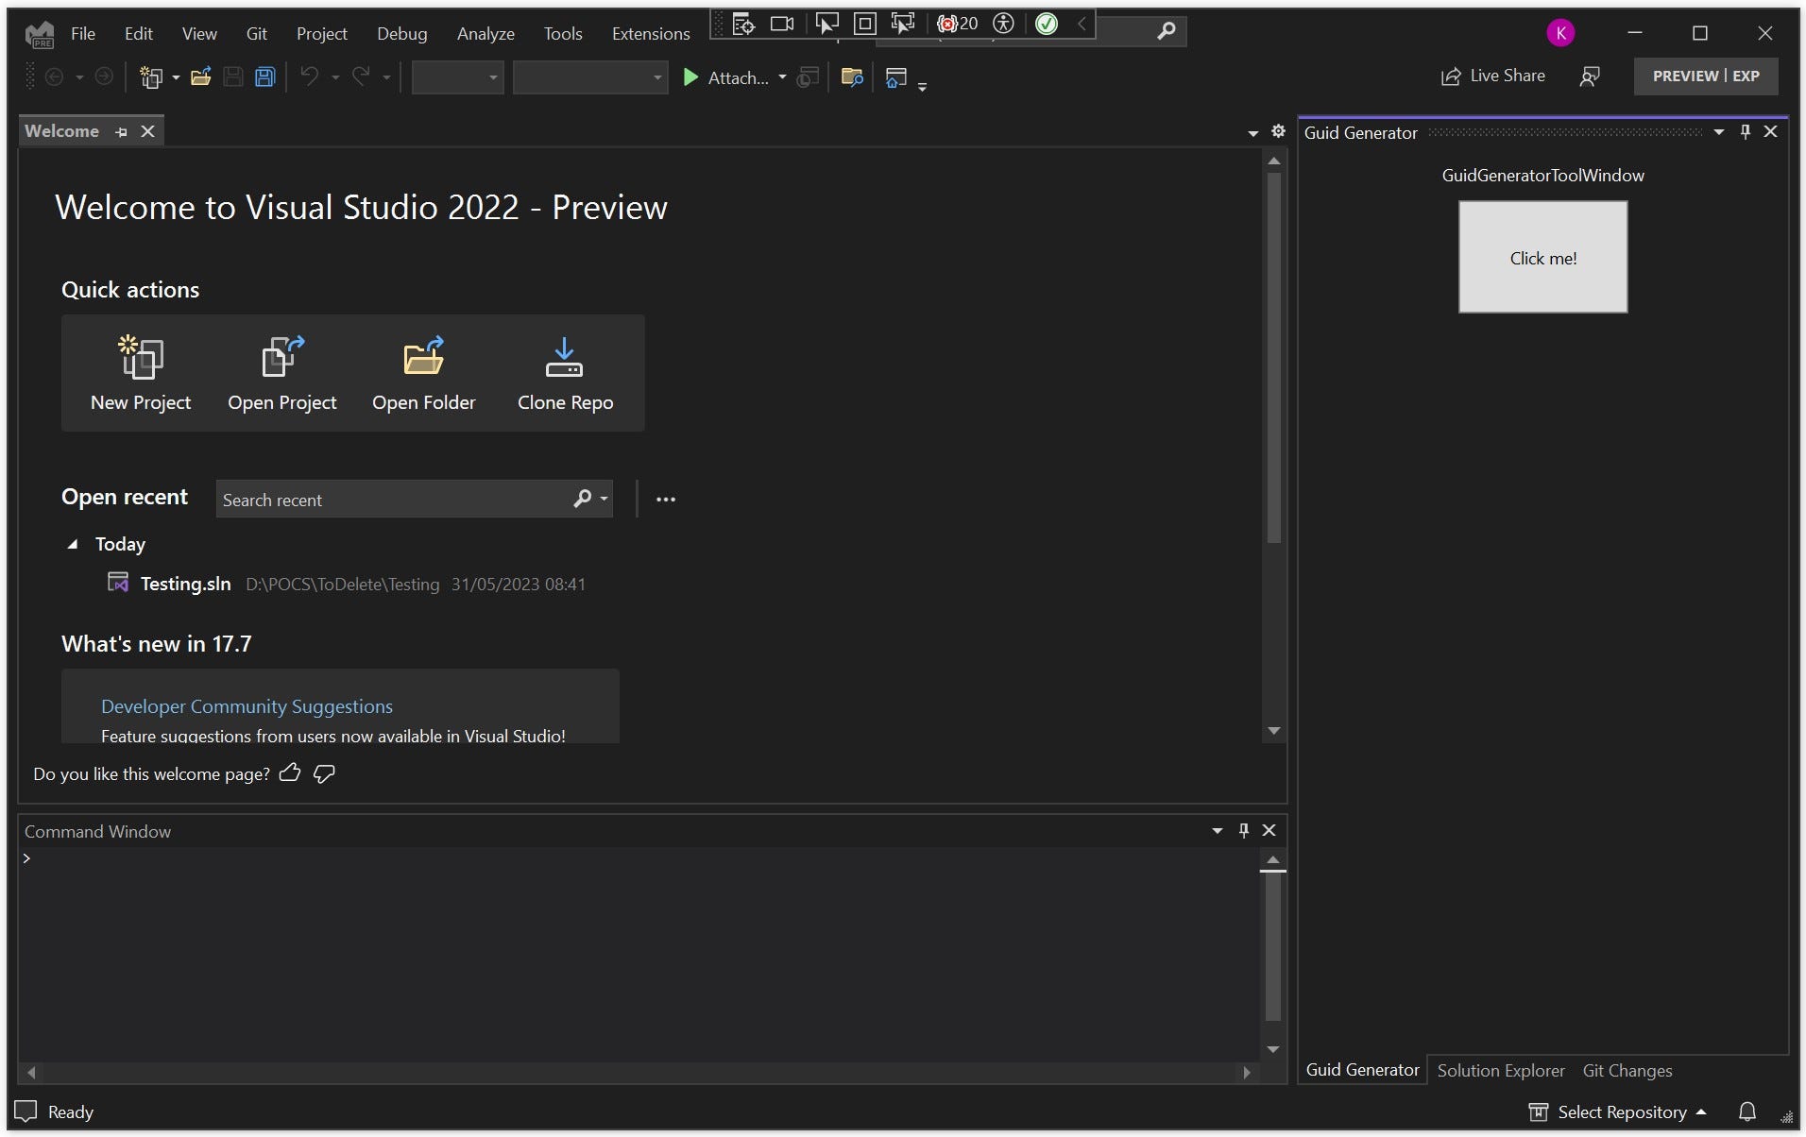Viewport: 1806px width, 1137px height.
Task: Click the Visual Studio Preview logo
Action: tap(40, 35)
